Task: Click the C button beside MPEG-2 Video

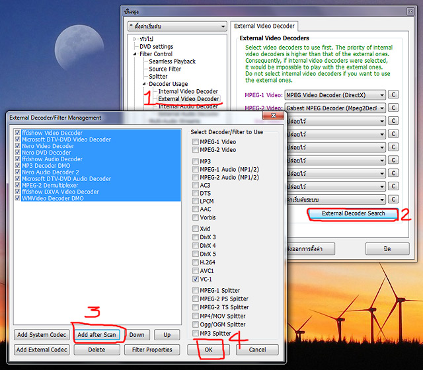Action: [393, 108]
